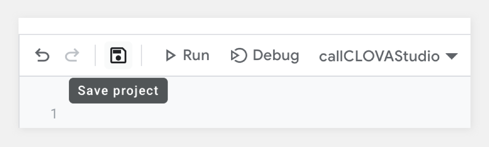Run the selected function

click(187, 55)
